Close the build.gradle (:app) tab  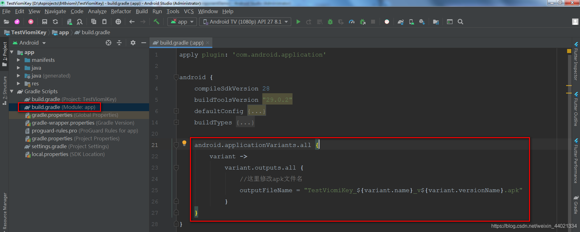click(208, 43)
